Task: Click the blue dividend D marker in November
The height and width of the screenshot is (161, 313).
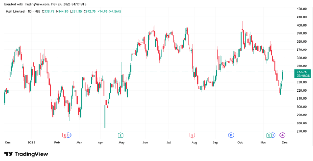Action: coord(273,135)
